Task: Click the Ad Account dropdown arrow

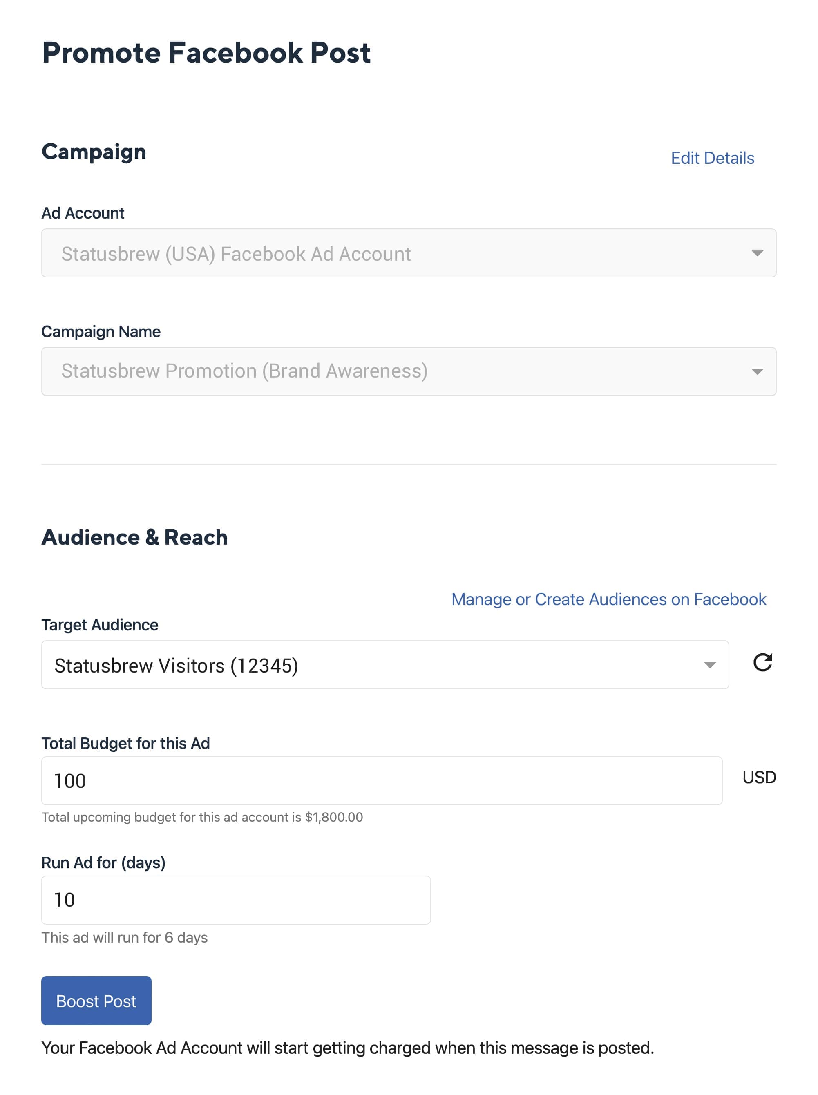Action: 757,253
